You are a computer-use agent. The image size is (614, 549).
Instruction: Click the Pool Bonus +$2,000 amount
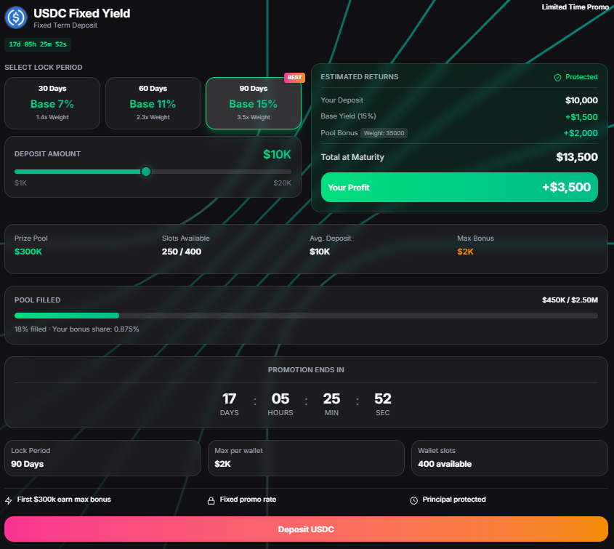point(581,133)
